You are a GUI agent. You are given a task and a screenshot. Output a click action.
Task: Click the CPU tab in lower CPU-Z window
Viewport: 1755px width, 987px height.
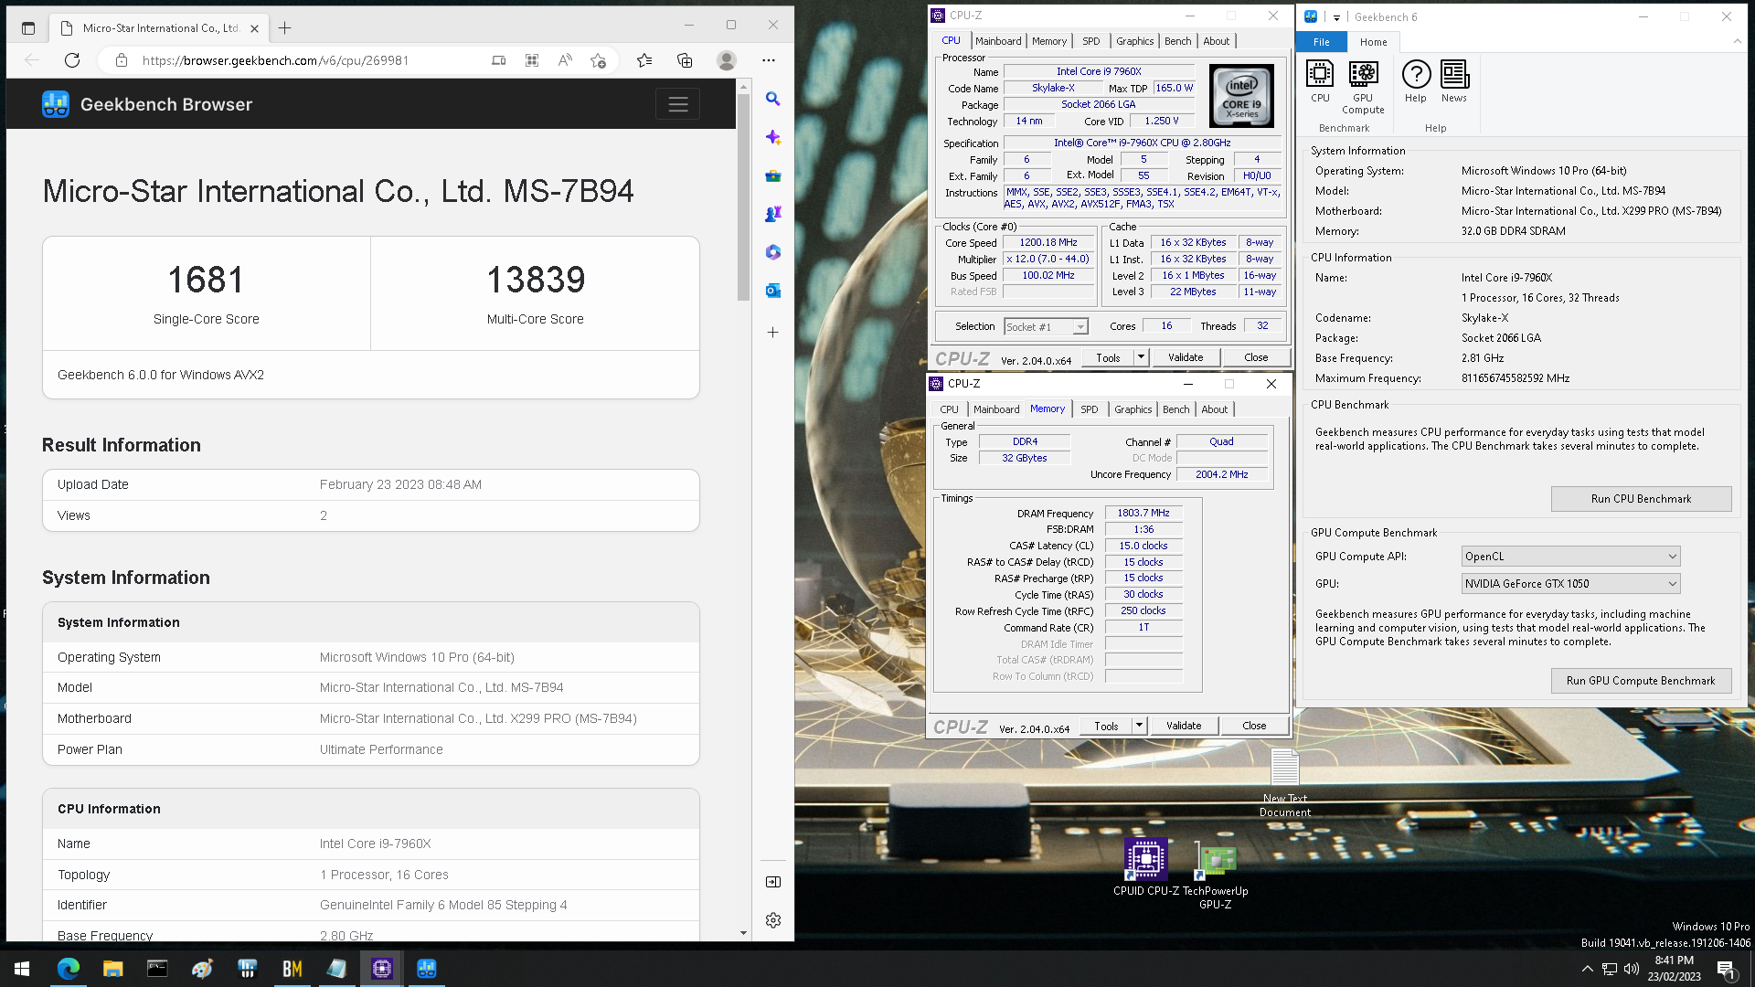(x=950, y=409)
